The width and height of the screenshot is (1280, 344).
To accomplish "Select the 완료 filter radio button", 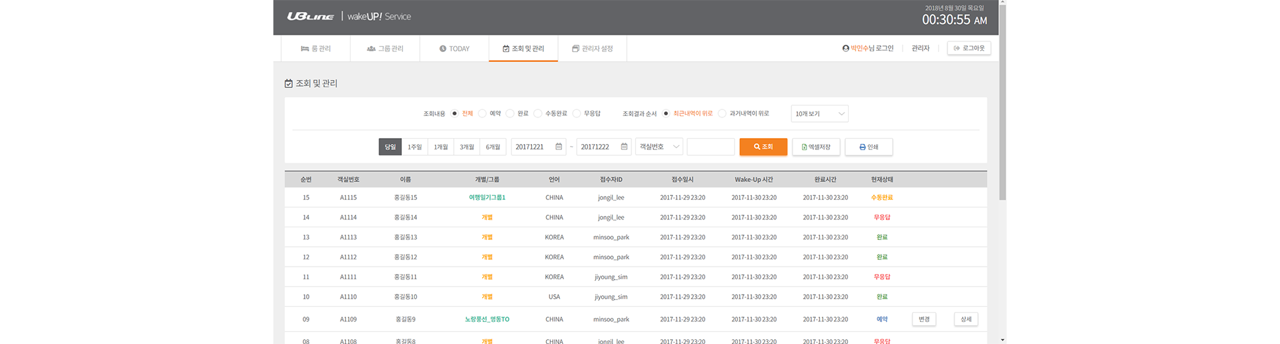I will 510,113.
